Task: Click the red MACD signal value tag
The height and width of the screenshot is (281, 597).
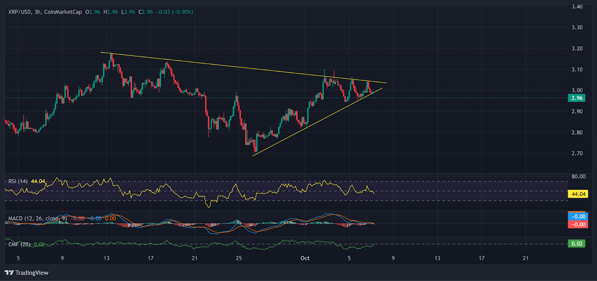Action: coord(578,224)
